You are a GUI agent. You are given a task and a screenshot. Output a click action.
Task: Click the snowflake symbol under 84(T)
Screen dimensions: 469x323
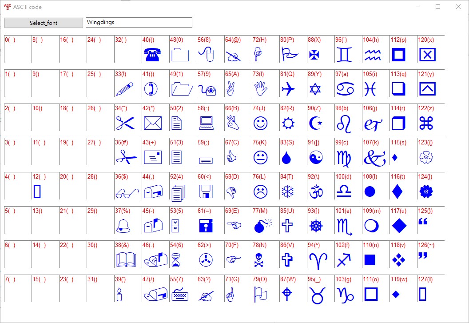coord(287,191)
